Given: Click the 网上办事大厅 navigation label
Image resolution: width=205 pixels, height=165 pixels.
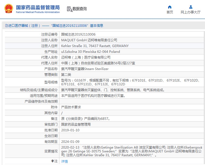Looking at the screenshot, I should point(190,12).
